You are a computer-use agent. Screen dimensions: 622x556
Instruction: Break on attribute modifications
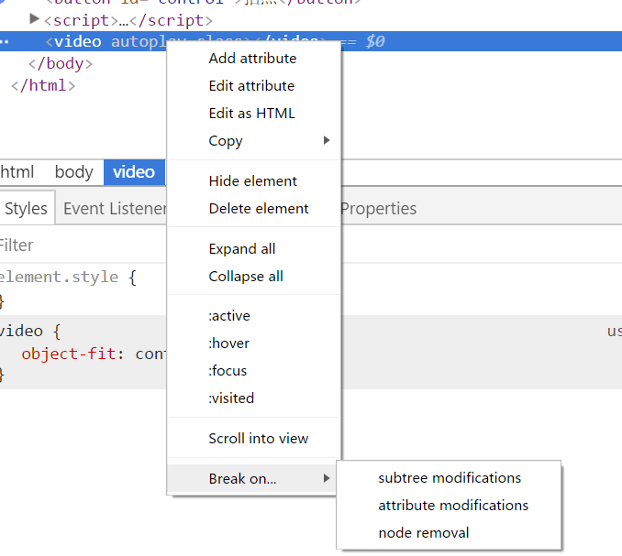tap(453, 506)
